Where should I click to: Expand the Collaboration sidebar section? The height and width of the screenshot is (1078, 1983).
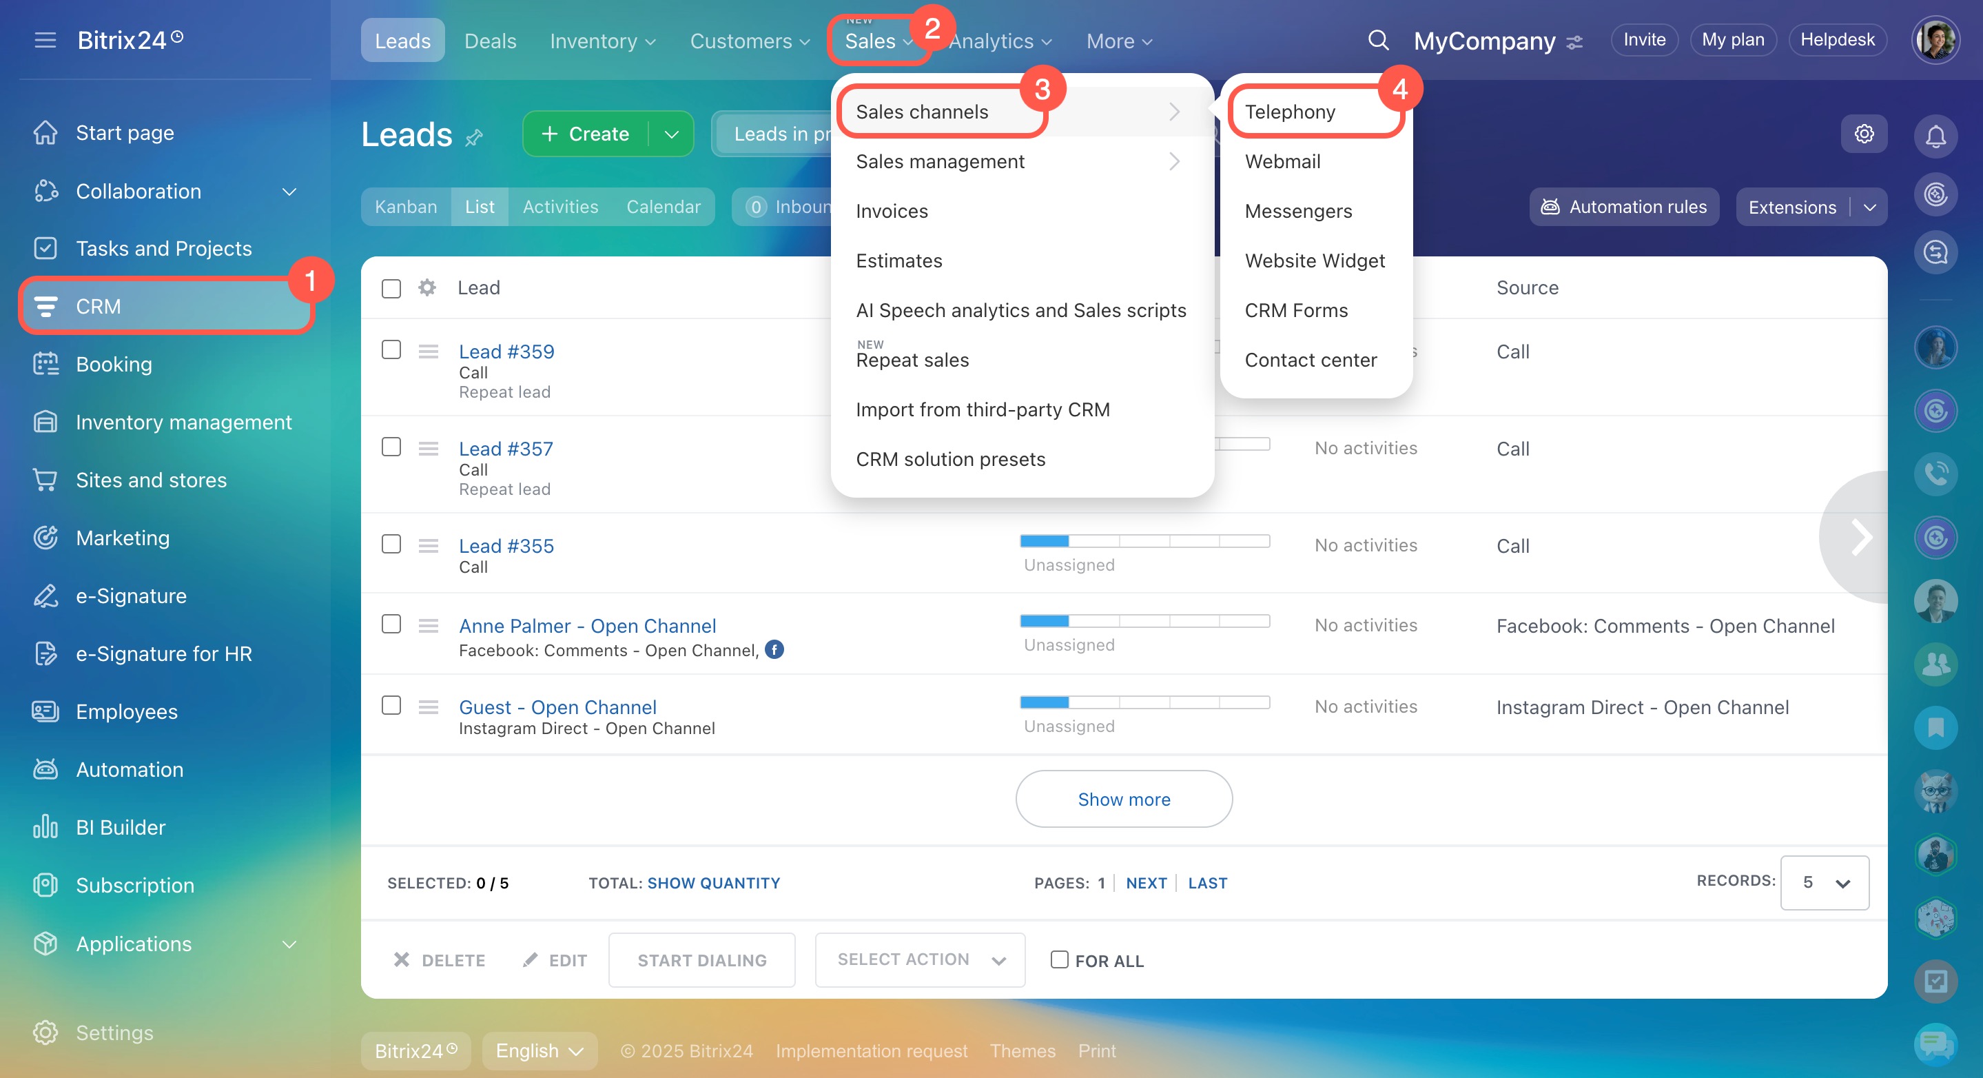point(289,192)
